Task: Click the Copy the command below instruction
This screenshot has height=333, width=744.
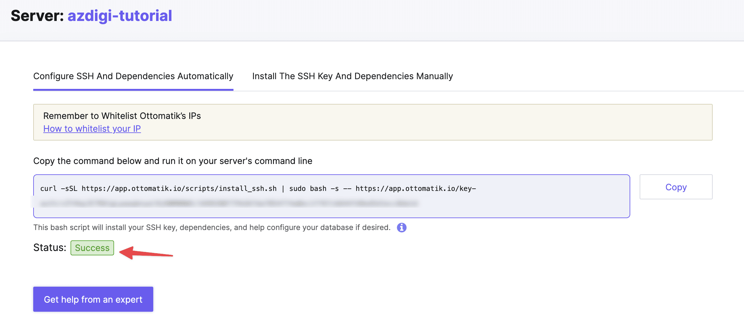Action: pyautogui.click(x=173, y=161)
